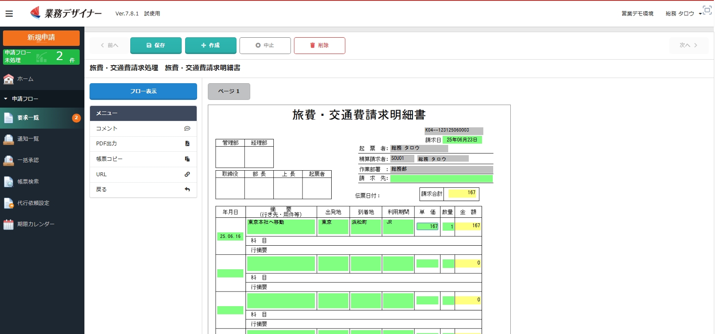
Task: Click the 次へ navigation button
Action: pyautogui.click(x=689, y=45)
